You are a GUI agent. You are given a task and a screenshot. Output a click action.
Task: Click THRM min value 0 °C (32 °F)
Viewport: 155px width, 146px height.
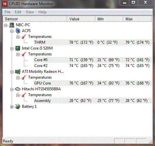[x=107, y=42]
